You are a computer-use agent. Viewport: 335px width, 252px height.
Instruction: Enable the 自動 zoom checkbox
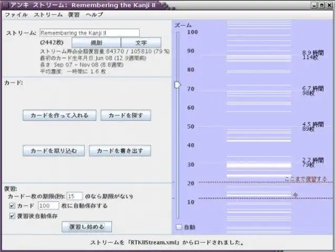point(179,227)
